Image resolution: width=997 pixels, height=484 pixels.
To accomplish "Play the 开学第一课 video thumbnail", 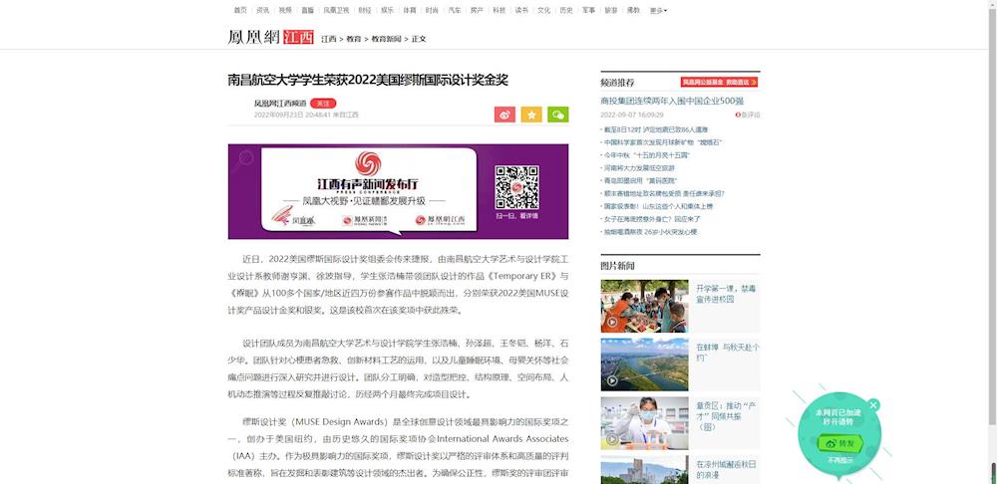I will tap(644, 306).
